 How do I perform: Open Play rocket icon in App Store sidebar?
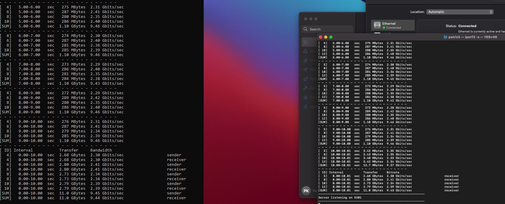pyautogui.click(x=305, y=79)
